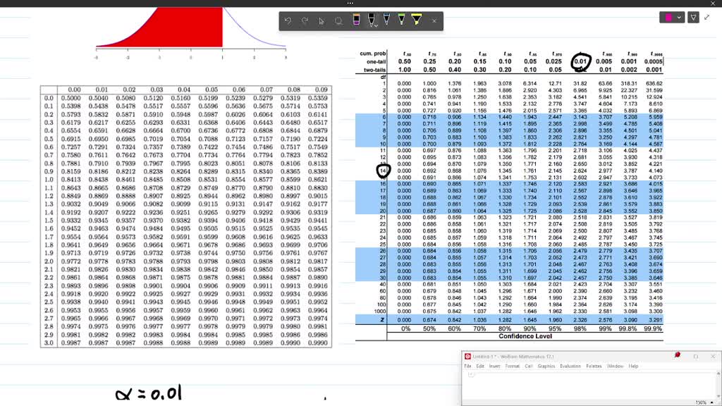
Task: Click the ellipsis button at top center
Action: coord(350,4)
